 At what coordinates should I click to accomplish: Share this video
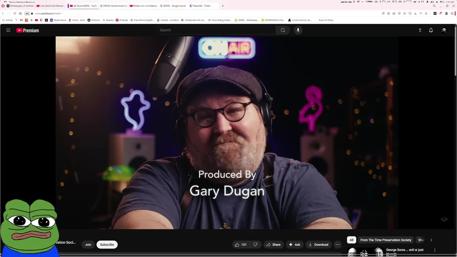pyautogui.click(x=273, y=245)
